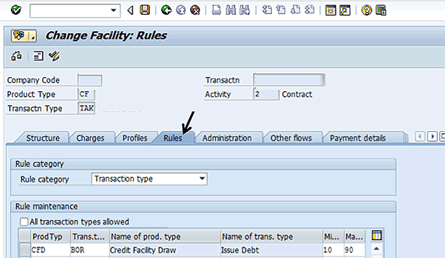
Task: Switch to the Administration tab
Action: 226,138
